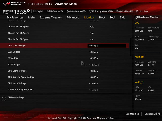Click the +3.360 V value
The height and width of the screenshot is (121, 162).
click(x=94, y=52)
